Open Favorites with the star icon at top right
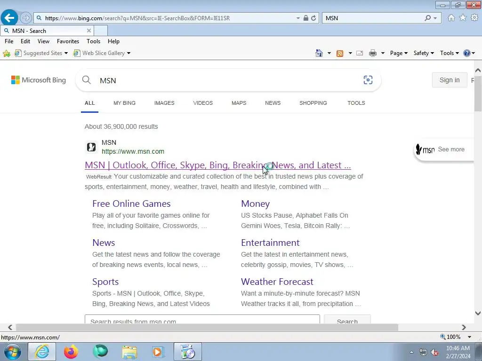Image resolution: width=482 pixels, height=361 pixels. 463,18
